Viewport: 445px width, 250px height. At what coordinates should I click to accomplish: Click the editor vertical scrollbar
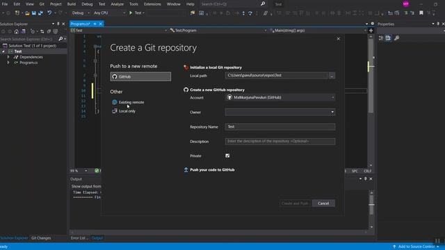[x=371, y=101]
